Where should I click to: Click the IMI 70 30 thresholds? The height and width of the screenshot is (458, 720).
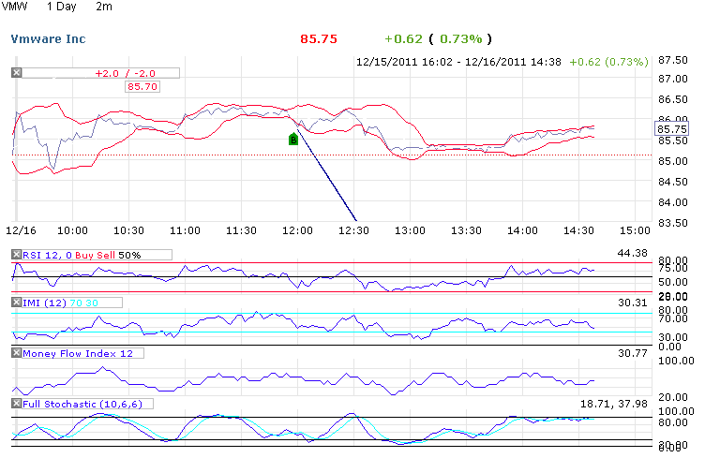84,303
